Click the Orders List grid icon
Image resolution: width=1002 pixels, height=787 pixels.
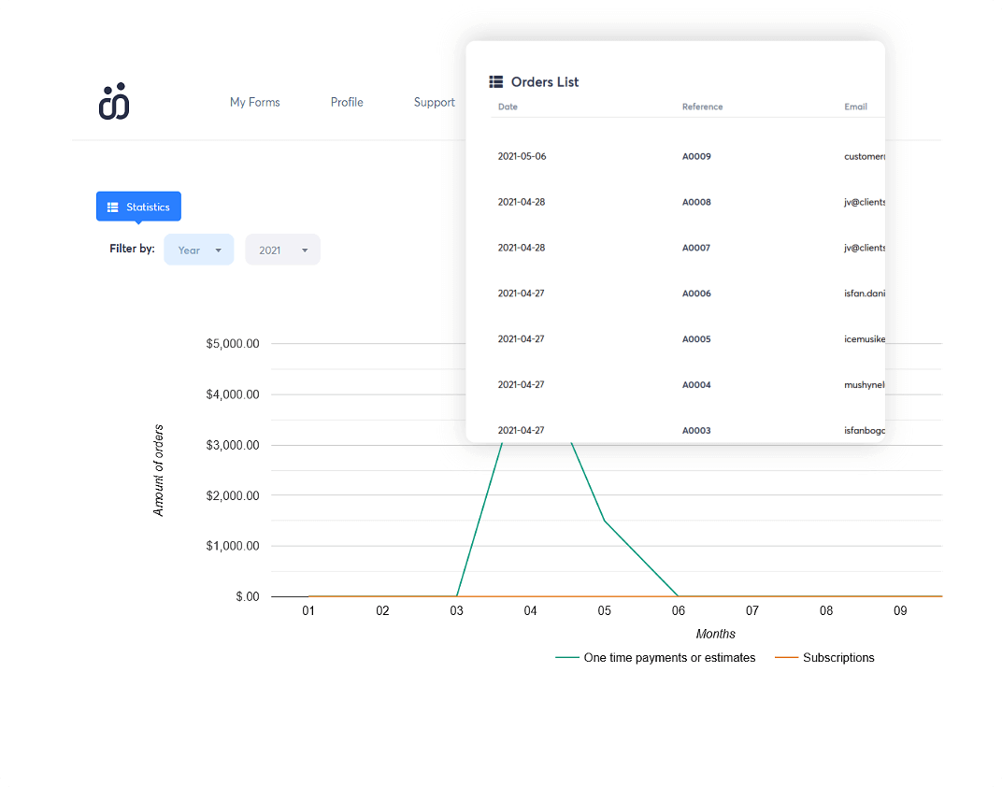pyautogui.click(x=496, y=81)
